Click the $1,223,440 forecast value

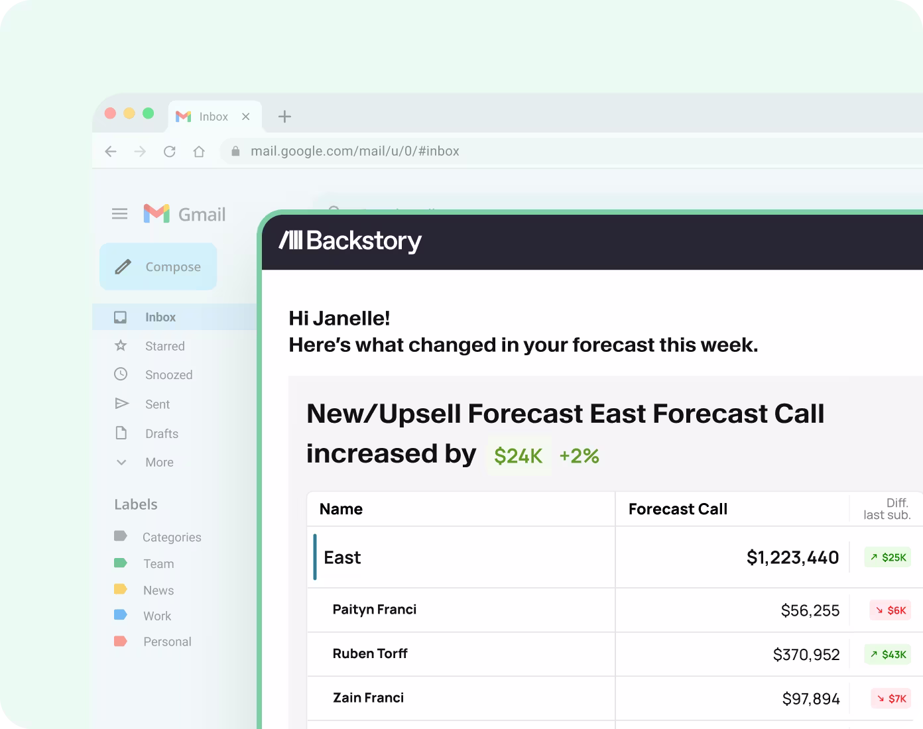pos(793,558)
